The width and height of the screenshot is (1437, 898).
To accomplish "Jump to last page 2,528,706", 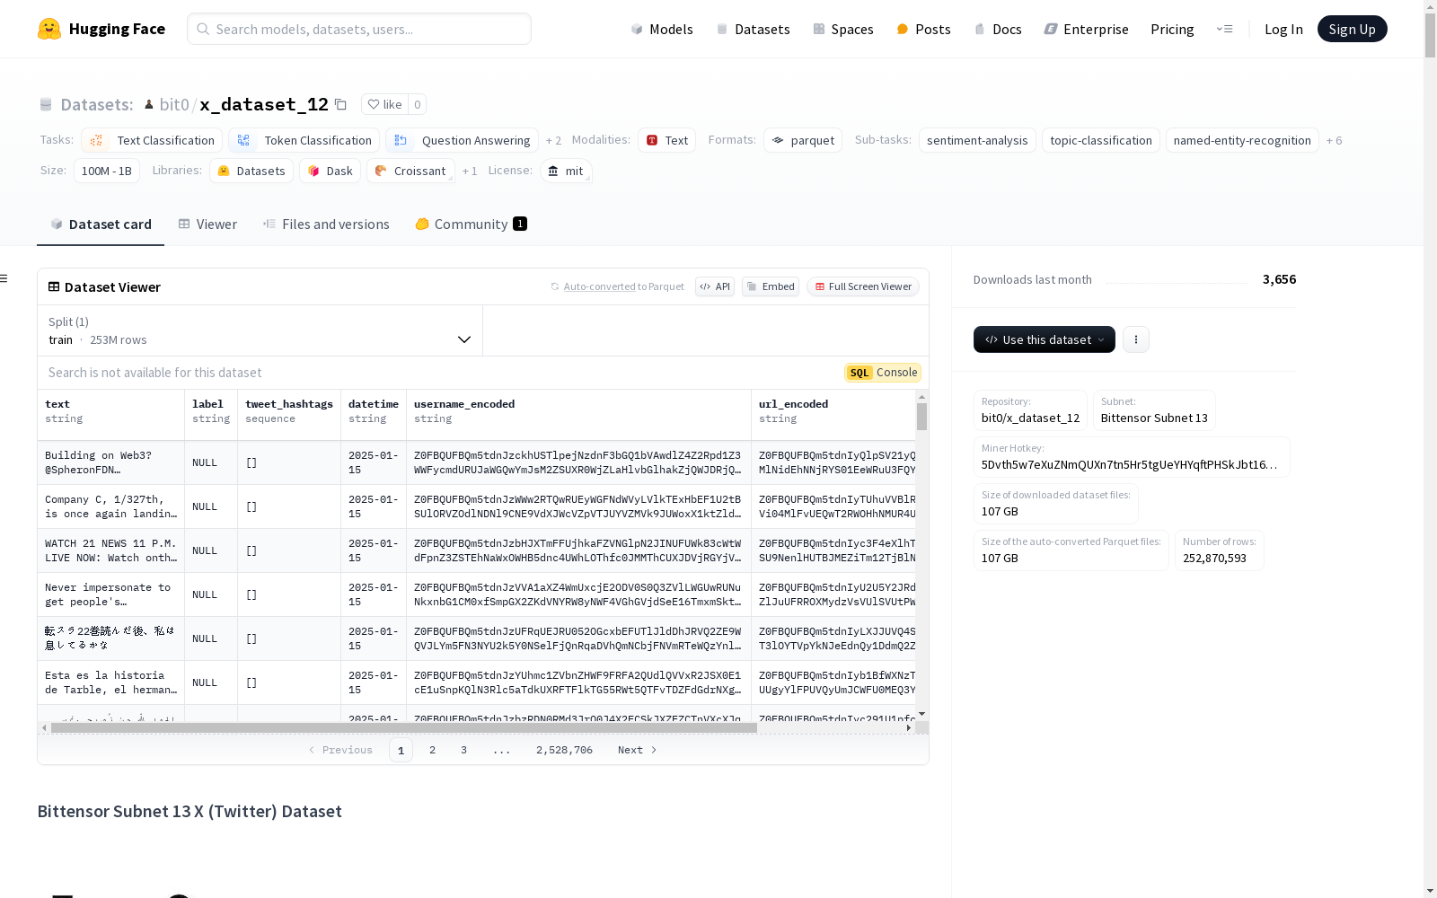I will click(x=564, y=750).
